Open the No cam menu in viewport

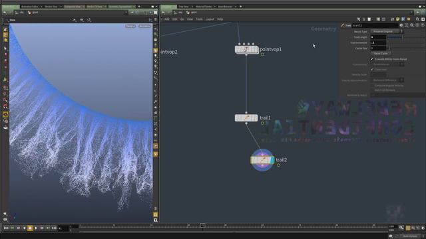click(144, 27)
